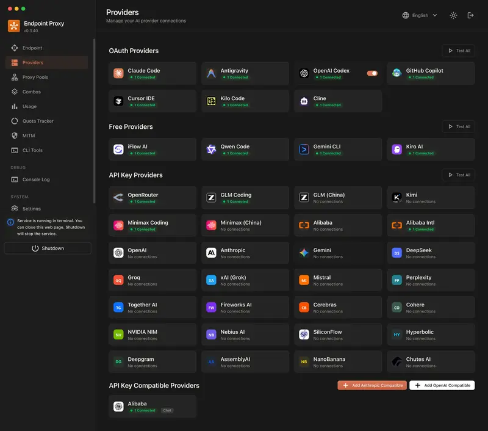The image size is (488, 431).
Task: Click the Cline robot icon
Action: click(x=304, y=101)
